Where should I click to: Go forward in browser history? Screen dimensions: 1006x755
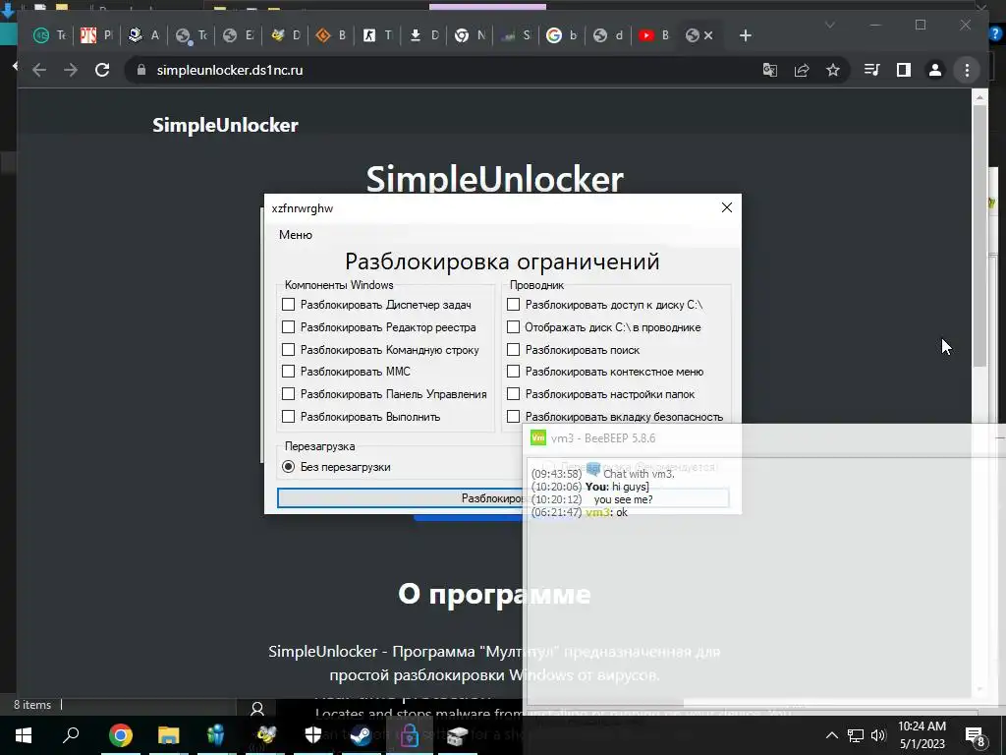71,70
